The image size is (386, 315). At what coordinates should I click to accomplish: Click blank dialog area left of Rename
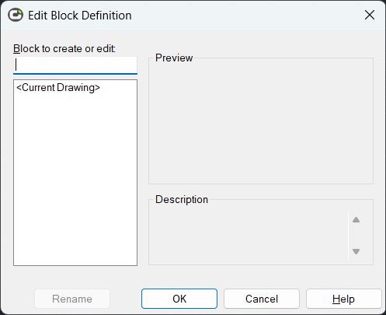click(18, 299)
